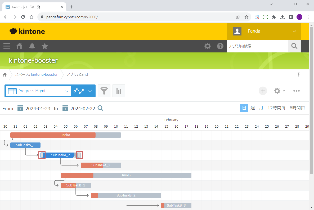Click the アプリ内検索 search field
Screen dimensions: 314x210
[x=257, y=46]
